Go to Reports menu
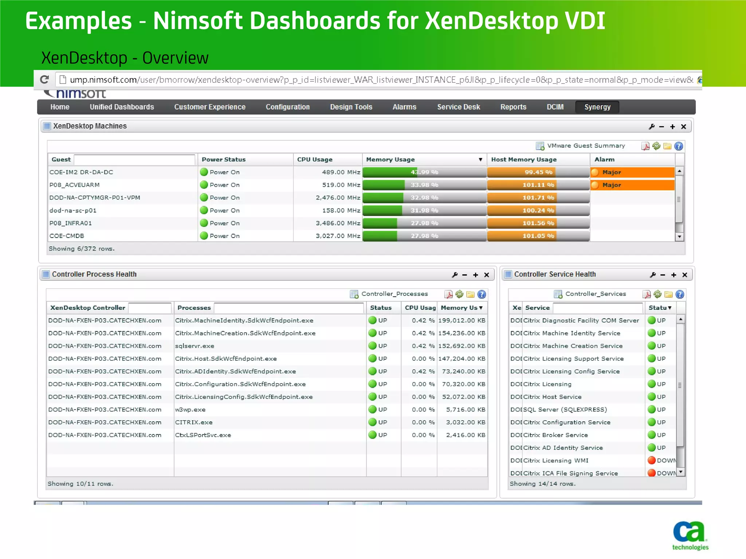The height and width of the screenshot is (559, 746). (x=513, y=107)
